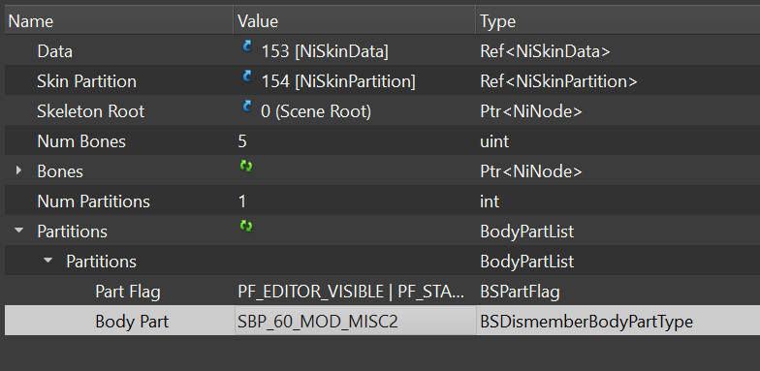This screenshot has height=371, width=760.
Task: Click the BSPartFlag type cell
Action: (520, 292)
